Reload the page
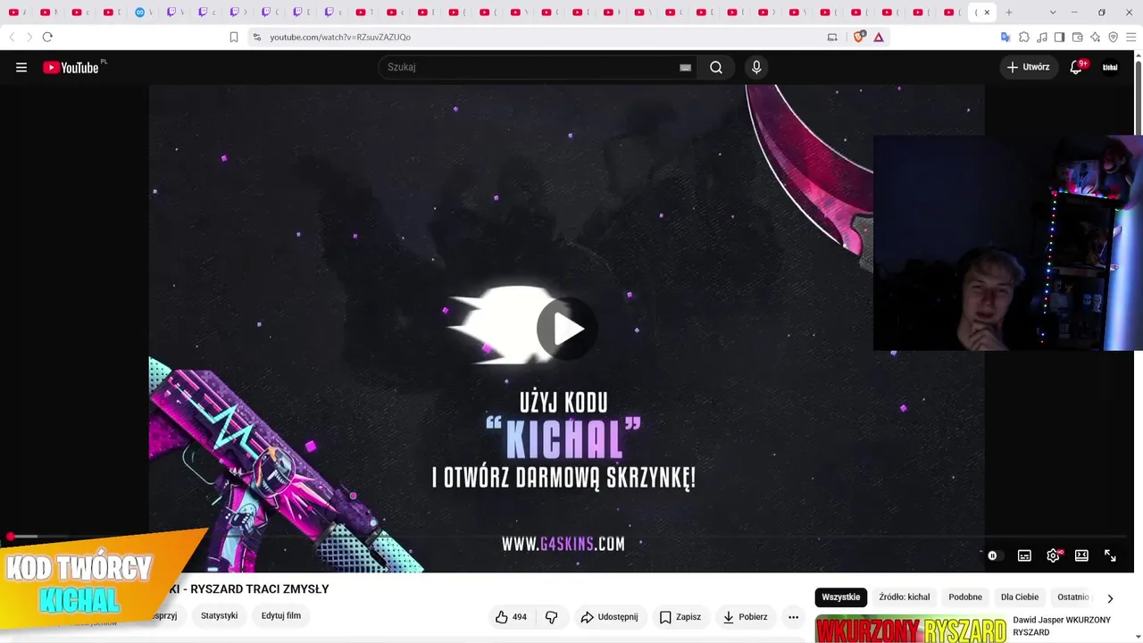1143x643 pixels. click(x=47, y=37)
